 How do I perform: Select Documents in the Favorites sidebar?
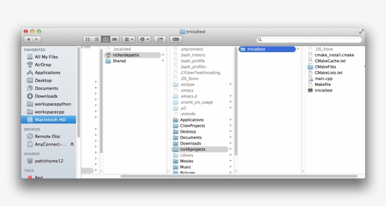[46, 88]
